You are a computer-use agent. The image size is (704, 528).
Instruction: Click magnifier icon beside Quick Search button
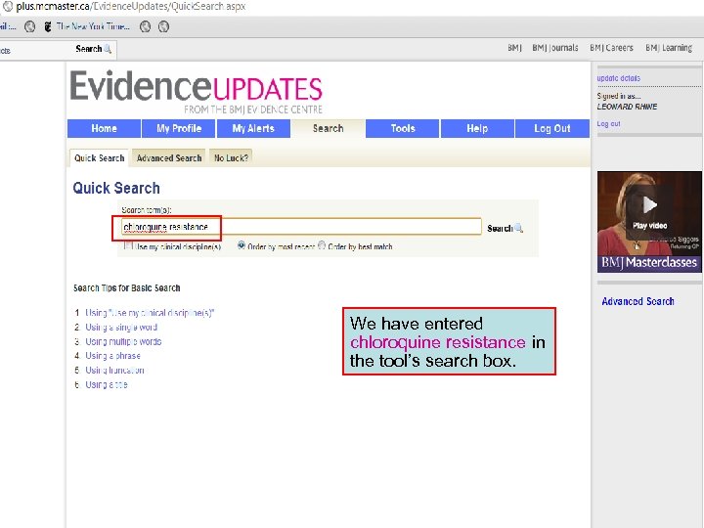(x=519, y=228)
